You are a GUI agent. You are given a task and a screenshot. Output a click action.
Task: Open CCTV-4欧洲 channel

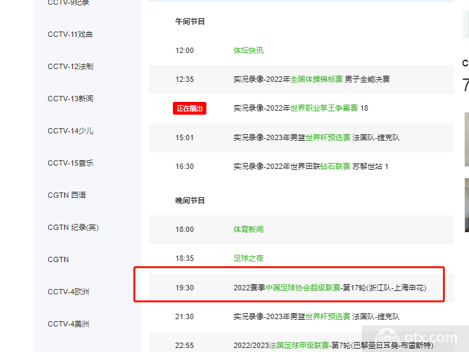[x=68, y=292]
